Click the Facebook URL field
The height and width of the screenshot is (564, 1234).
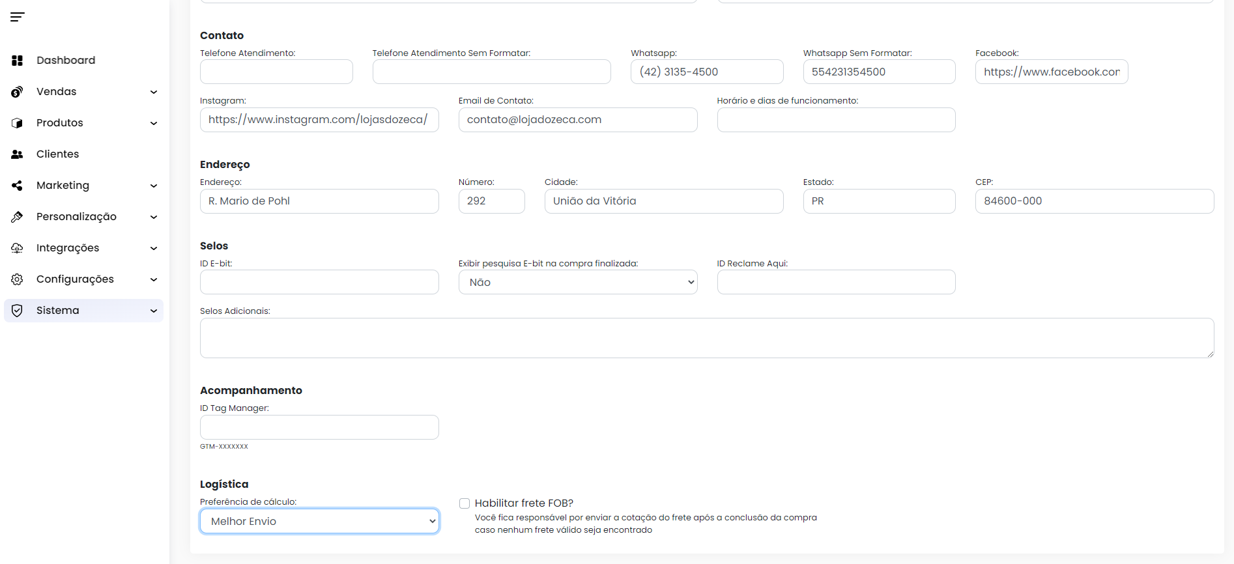[x=1052, y=72]
